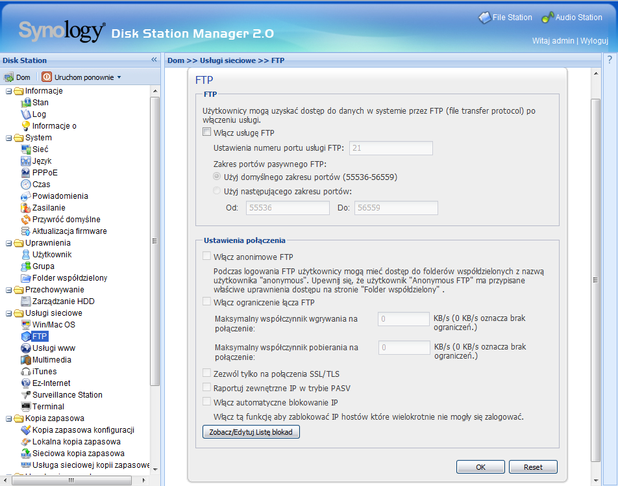Select default passive port range radio
The height and width of the screenshot is (486, 618).
(217, 176)
